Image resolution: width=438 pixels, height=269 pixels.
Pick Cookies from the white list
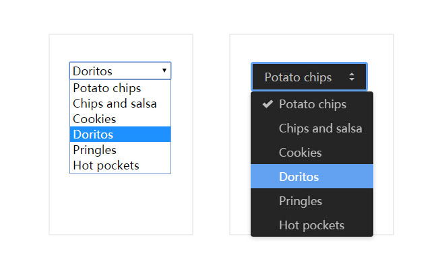pos(94,119)
